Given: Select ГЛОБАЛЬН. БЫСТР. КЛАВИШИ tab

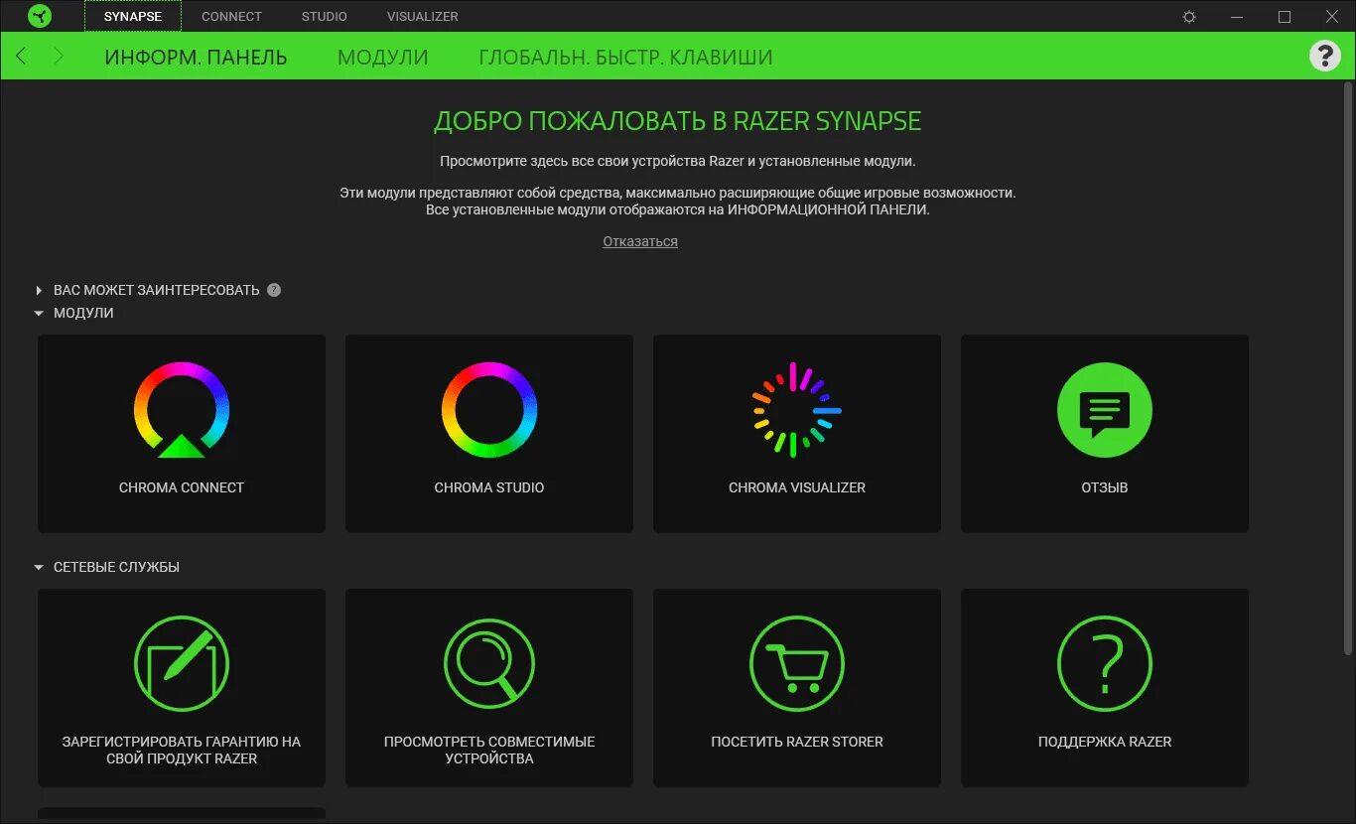Looking at the screenshot, I should pyautogui.click(x=625, y=58).
